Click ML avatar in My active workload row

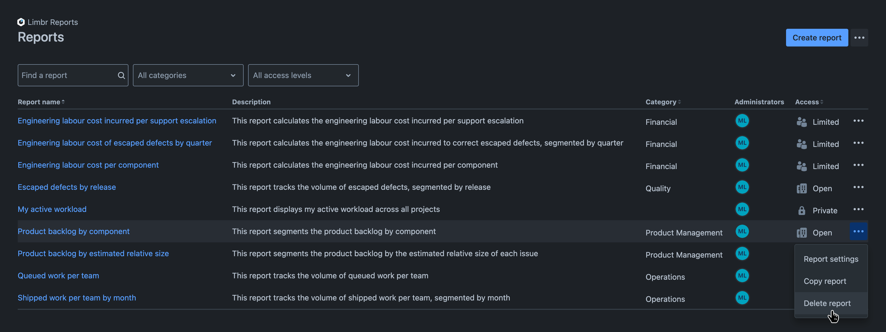click(x=742, y=209)
